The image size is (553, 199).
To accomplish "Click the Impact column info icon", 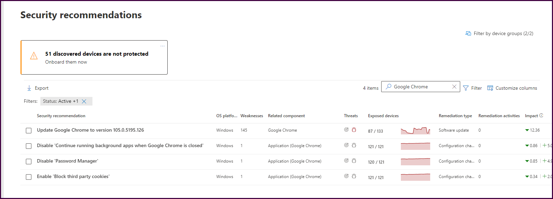I will coord(541,115).
